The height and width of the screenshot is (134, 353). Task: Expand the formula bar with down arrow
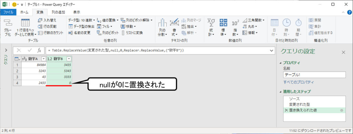pyautogui.click(x=272, y=51)
